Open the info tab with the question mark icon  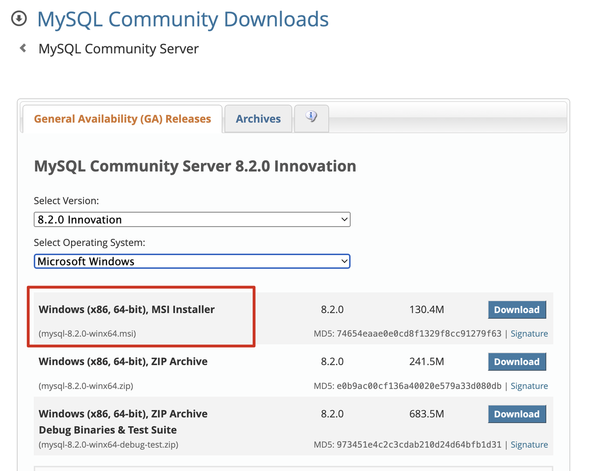click(x=311, y=118)
